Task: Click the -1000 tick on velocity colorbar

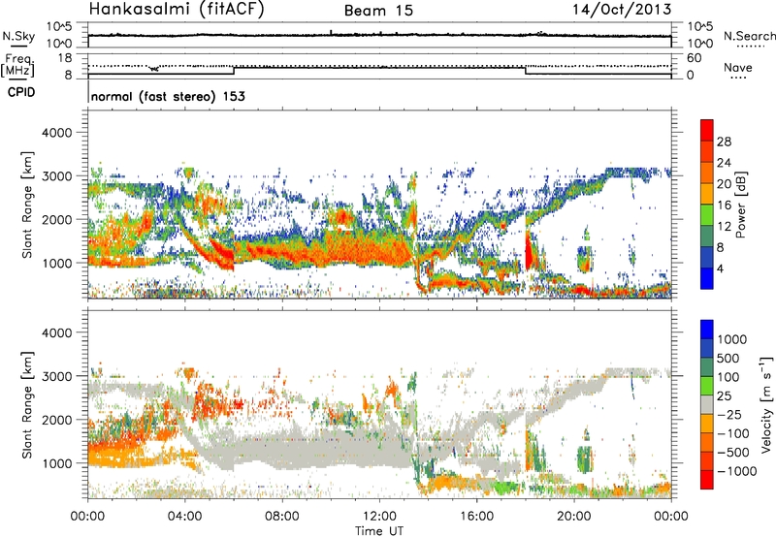Action: 736,471
